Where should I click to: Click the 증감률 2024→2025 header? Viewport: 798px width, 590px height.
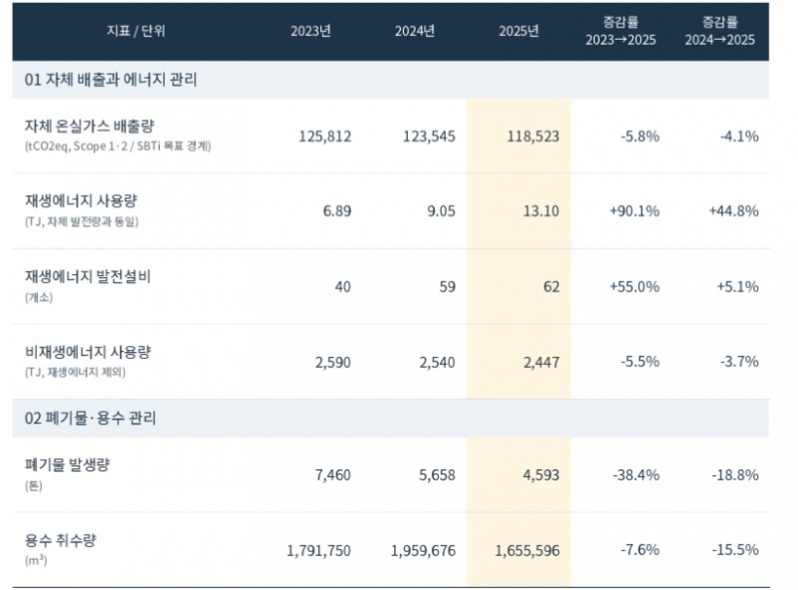pyautogui.click(x=719, y=31)
